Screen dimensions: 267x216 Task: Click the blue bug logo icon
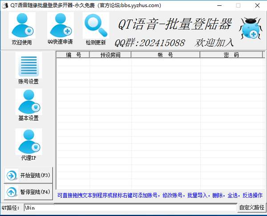tap(250, 29)
